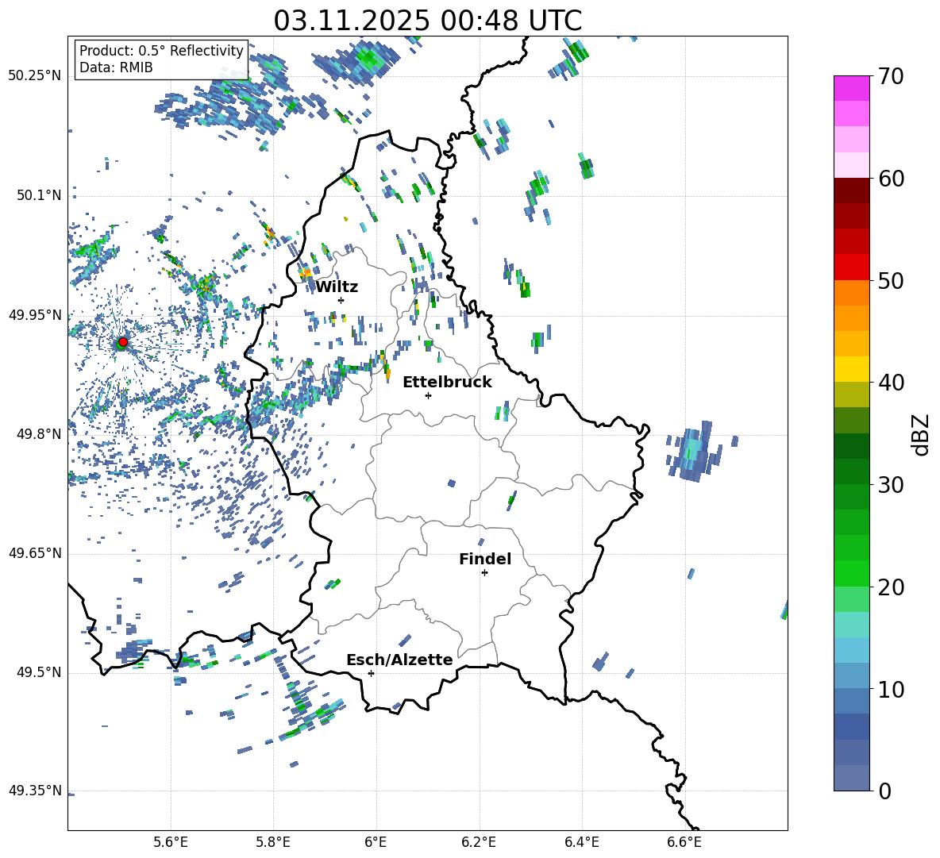Click the timestamp title 03.11.2025 00:48 UTC
The height and width of the screenshot is (858, 940).
tap(427, 21)
